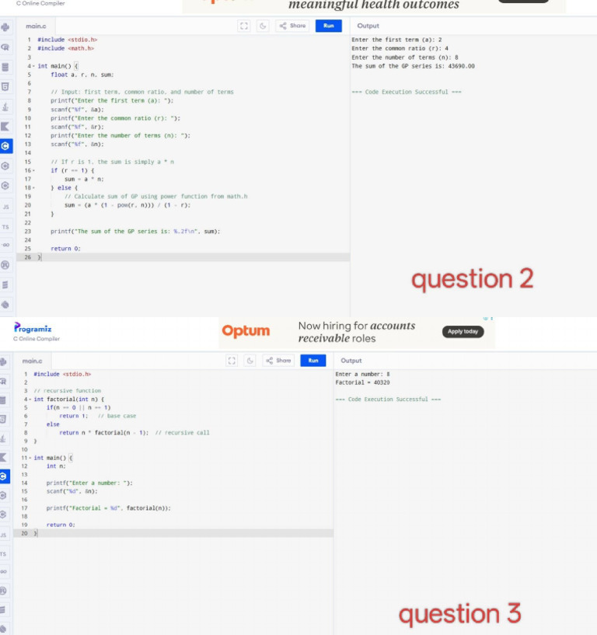
Task: Toggle fullscreen in question 2 editor toolbar
Action: 244,26
